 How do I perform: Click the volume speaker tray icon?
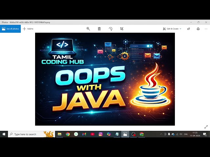tap(181, 134)
